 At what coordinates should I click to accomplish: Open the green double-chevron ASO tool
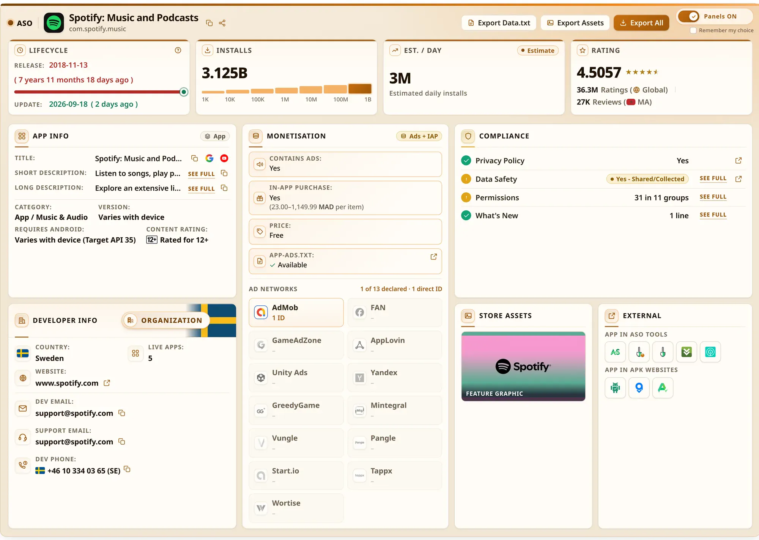687,352
